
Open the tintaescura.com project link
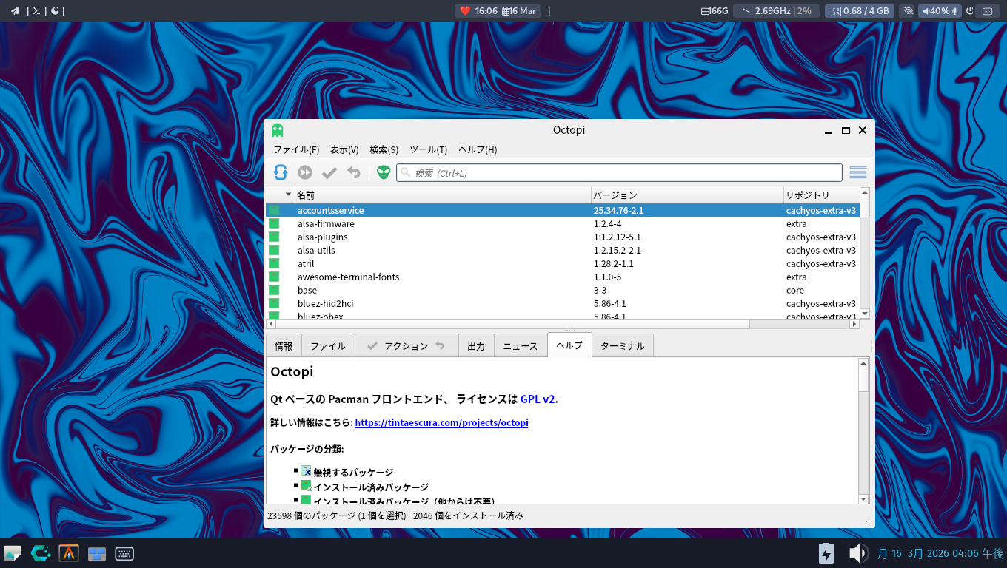(441, 423)
